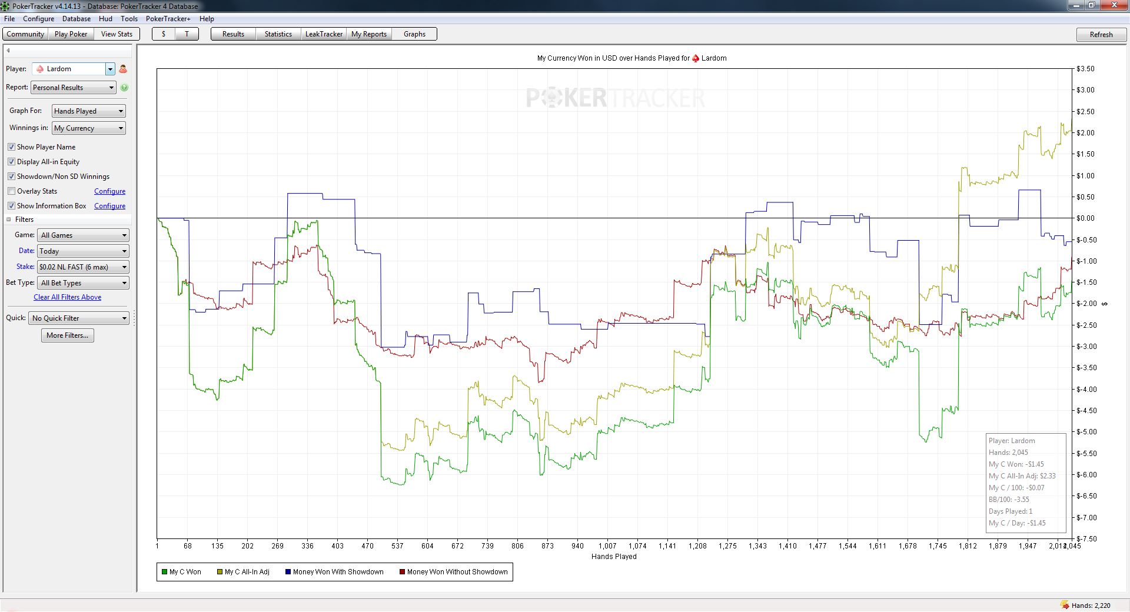Screen dimensions: 1130x612
Task: Click the yellow My C All-In Adj swatch
Action: pyautogui.click(x=220, y=572)
